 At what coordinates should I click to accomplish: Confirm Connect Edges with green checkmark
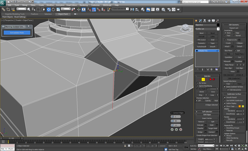(x=172, y=130)
